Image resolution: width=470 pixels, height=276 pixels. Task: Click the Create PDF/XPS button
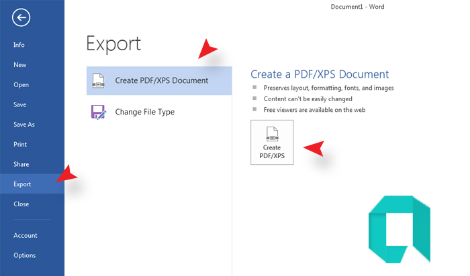click(272, 142)
